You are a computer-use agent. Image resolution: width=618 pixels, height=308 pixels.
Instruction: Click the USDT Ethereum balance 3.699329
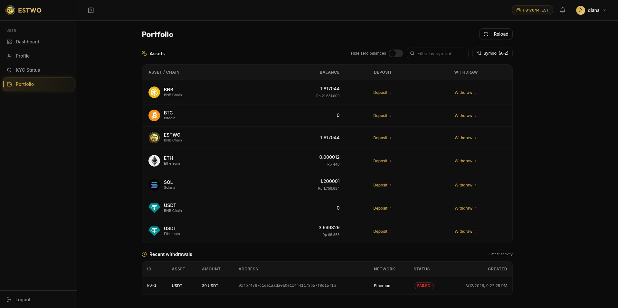pyautogui.click(x=329, y=228)
